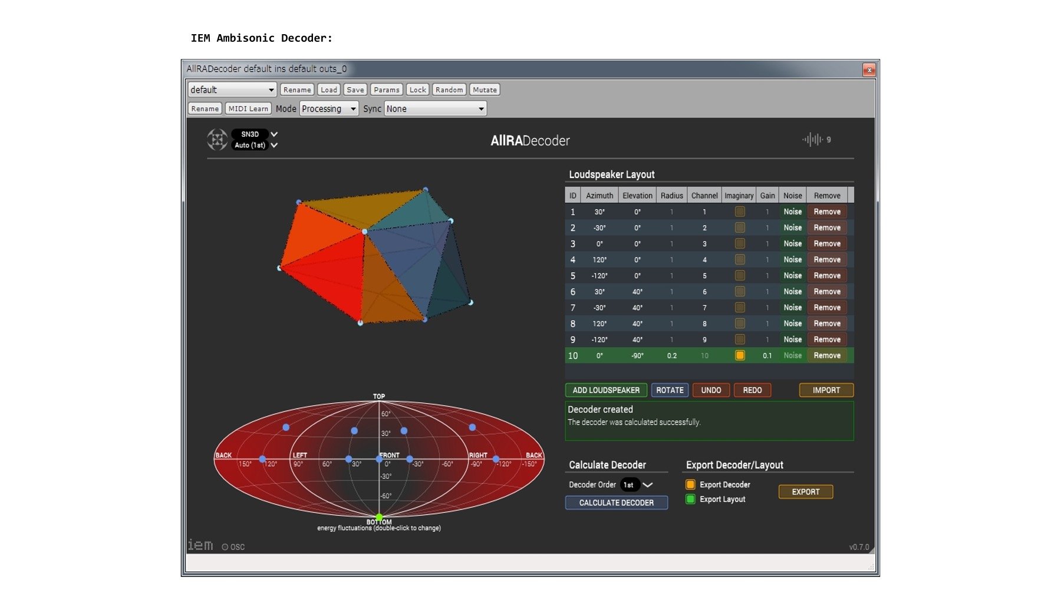The image size is (1061, 597).
Task: Toggle Imaginary checkbox for loudspeaker 5
Action: [740, 275]
